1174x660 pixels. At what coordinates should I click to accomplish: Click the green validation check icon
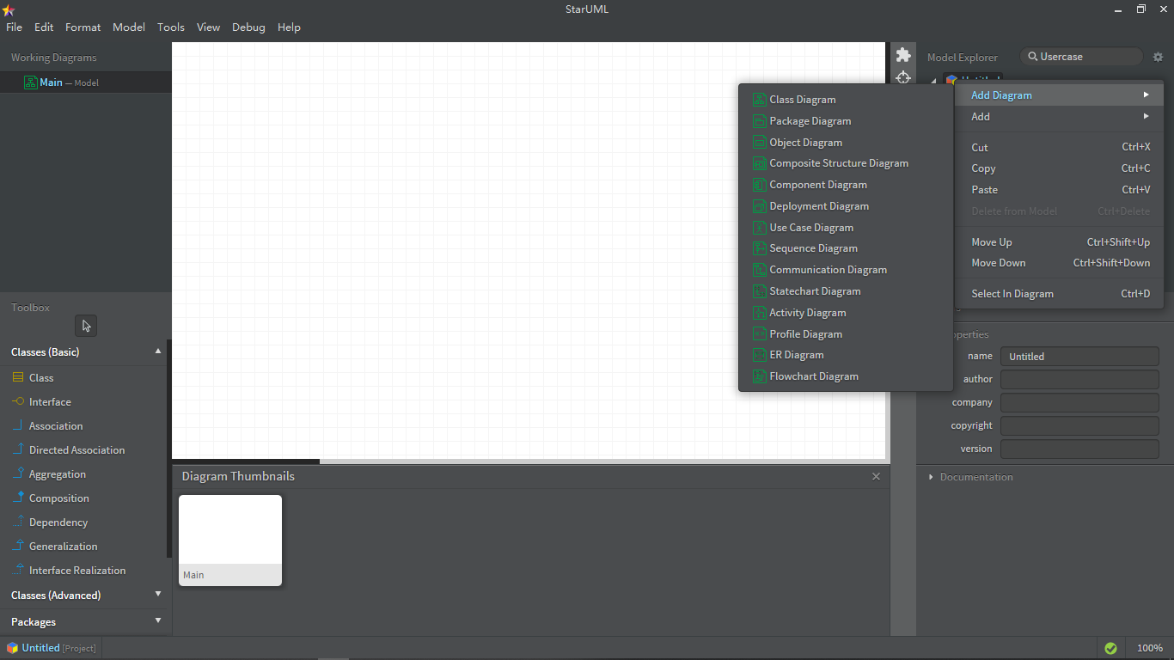(1110, 648)
